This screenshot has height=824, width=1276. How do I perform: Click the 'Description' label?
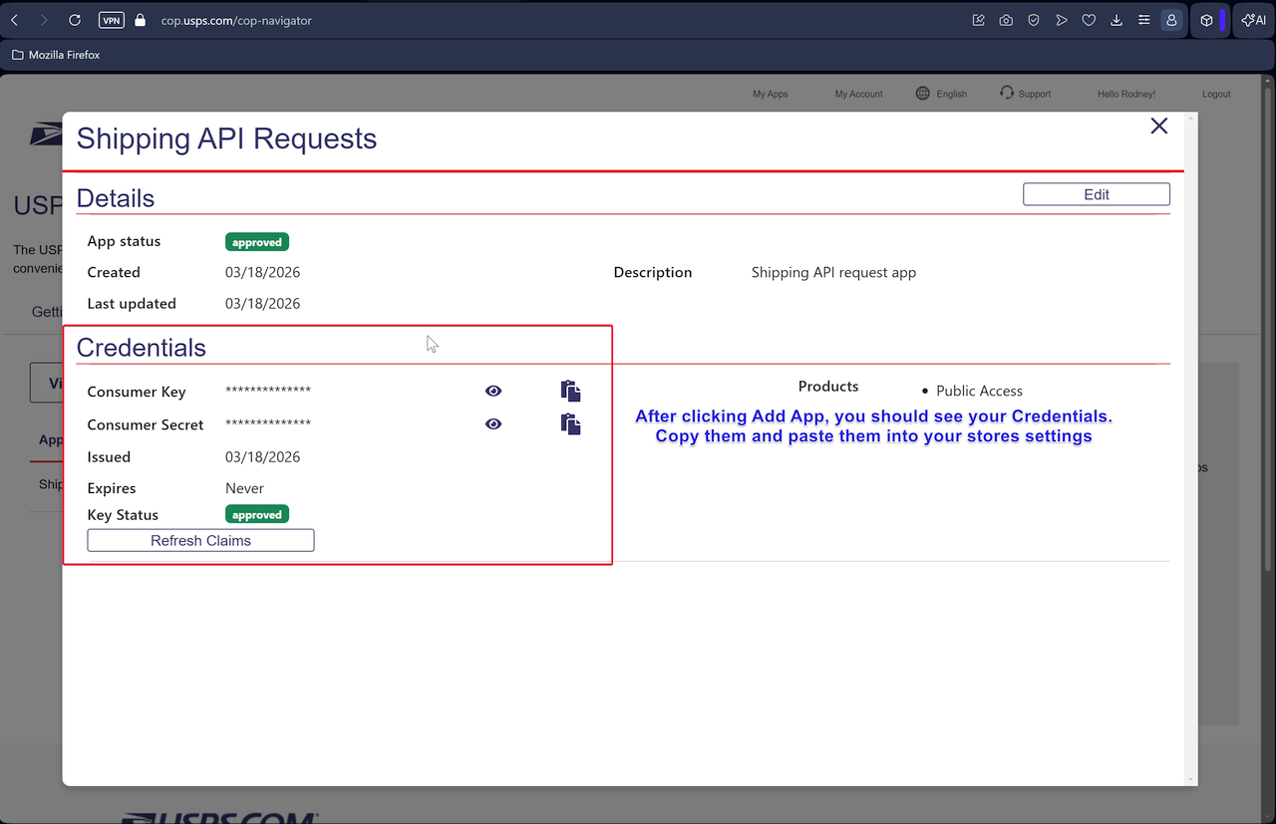click(x=653, y=272)
